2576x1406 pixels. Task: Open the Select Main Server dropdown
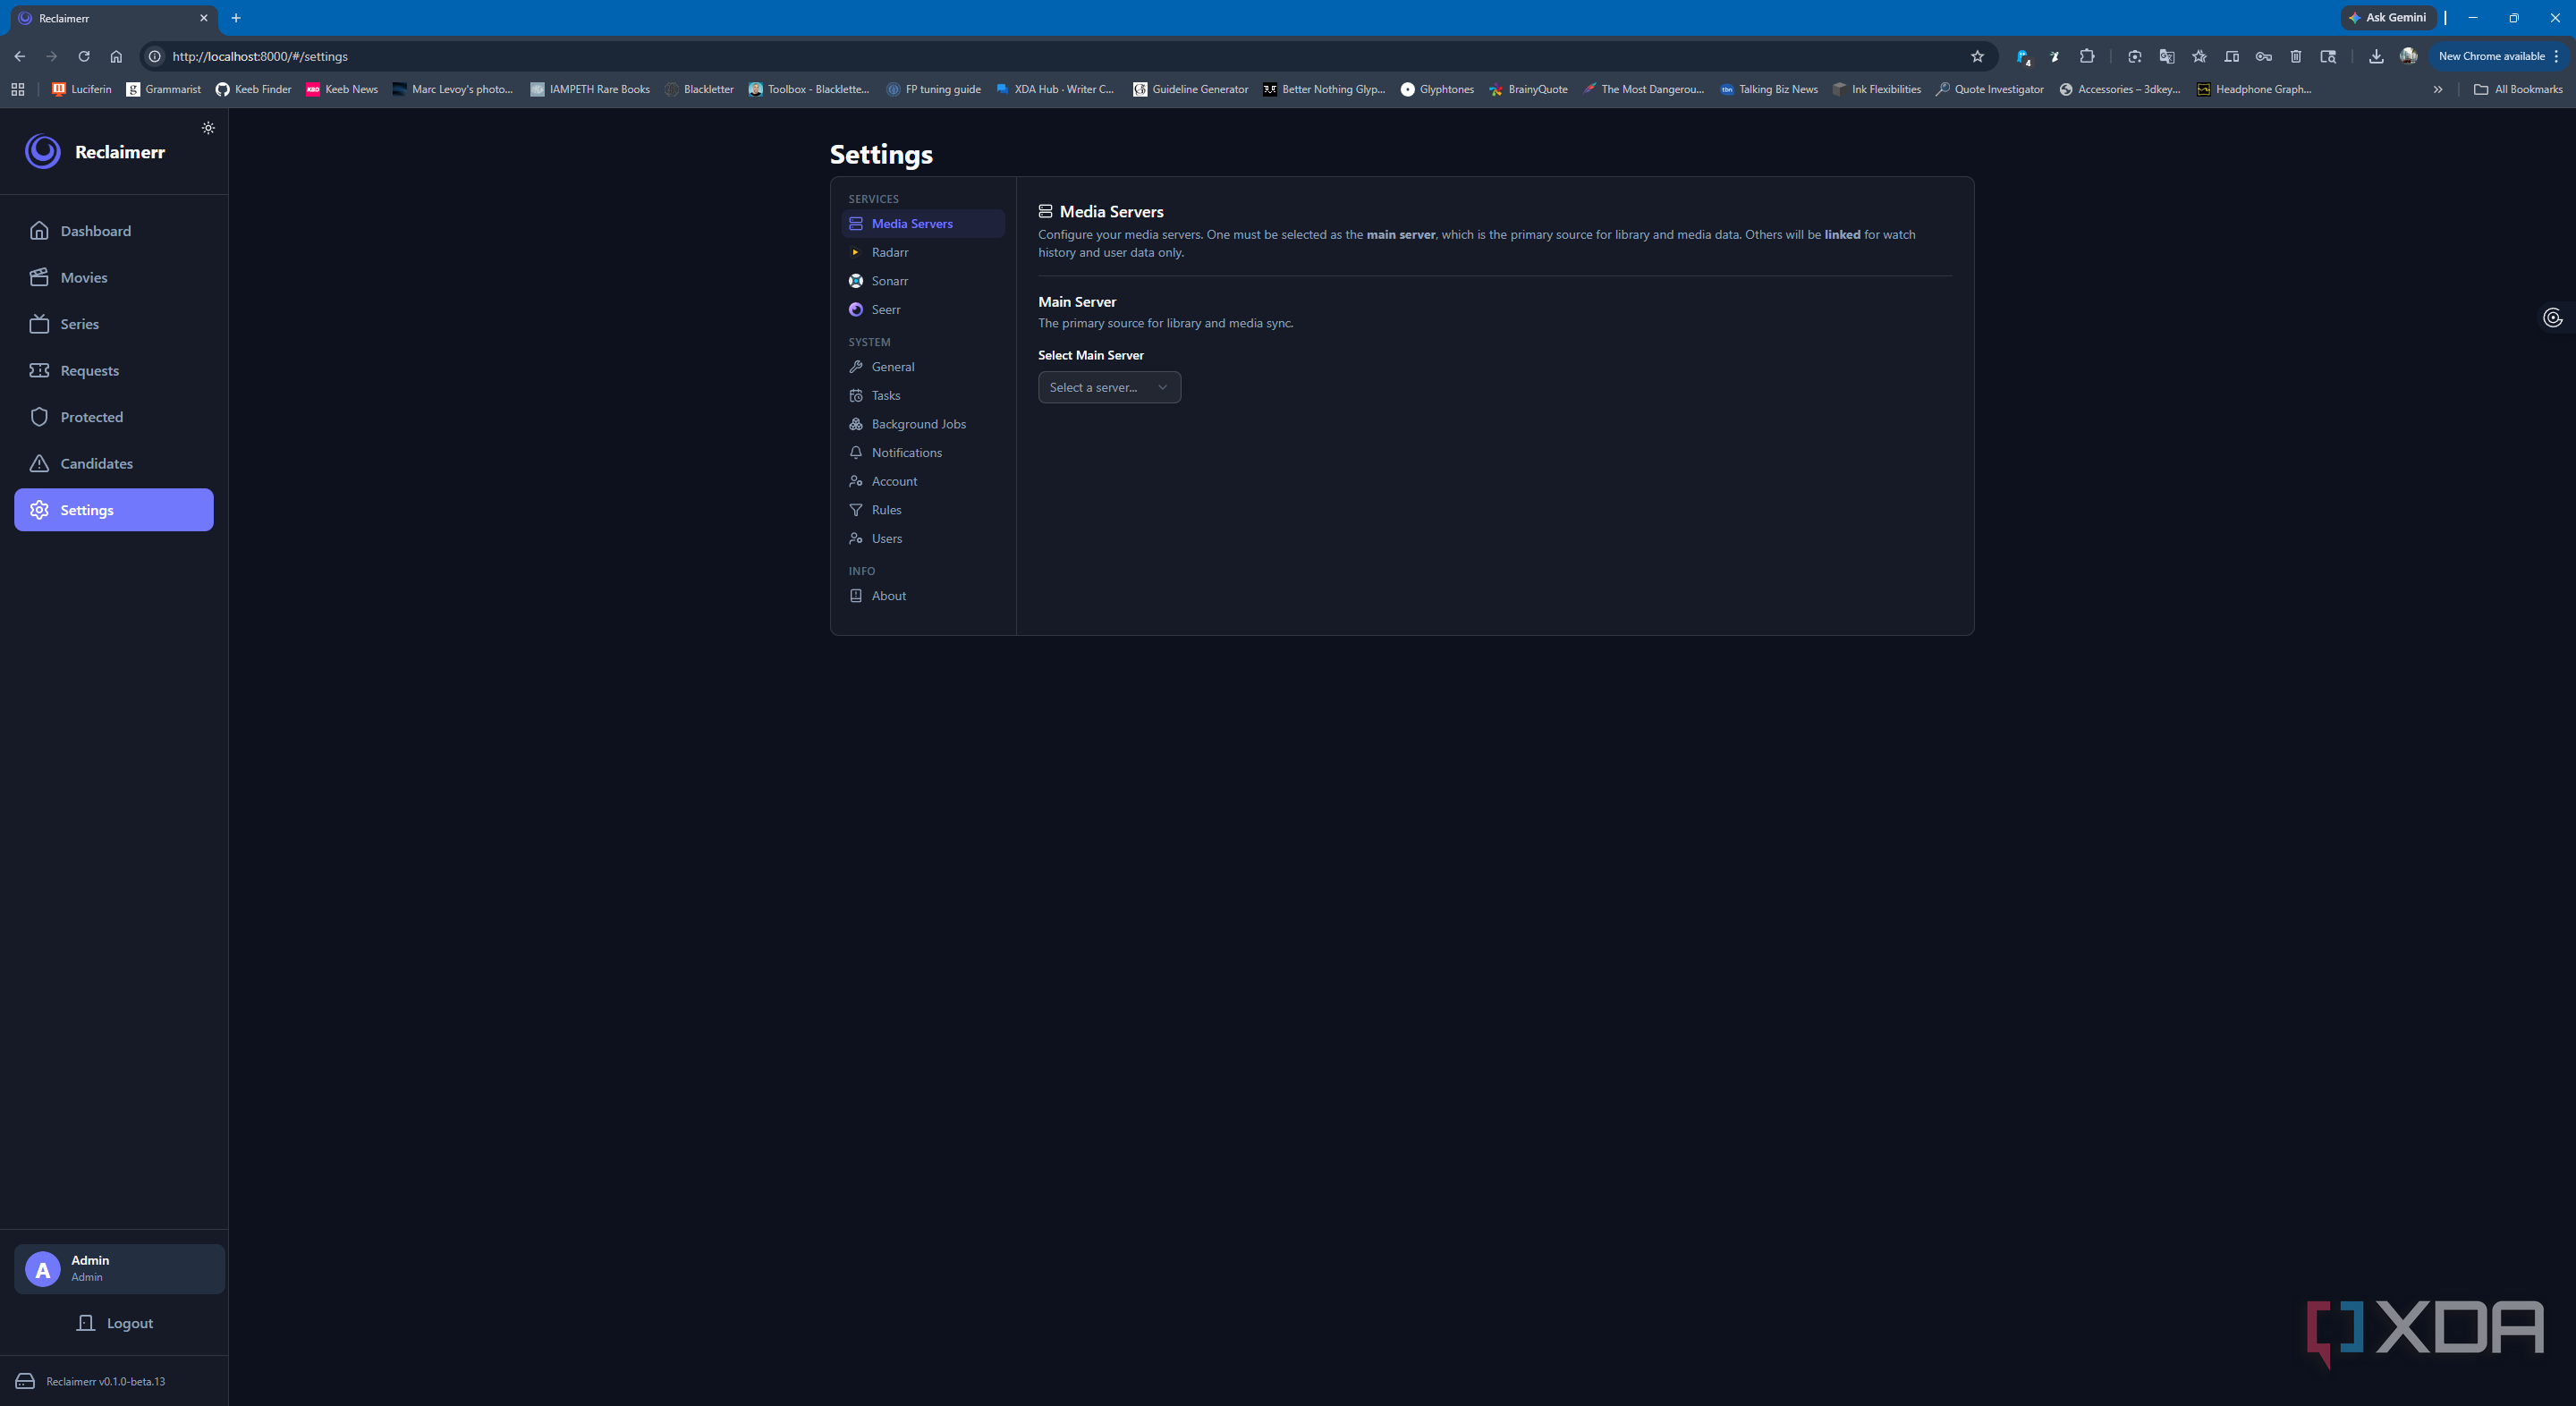coord(1109,387)
